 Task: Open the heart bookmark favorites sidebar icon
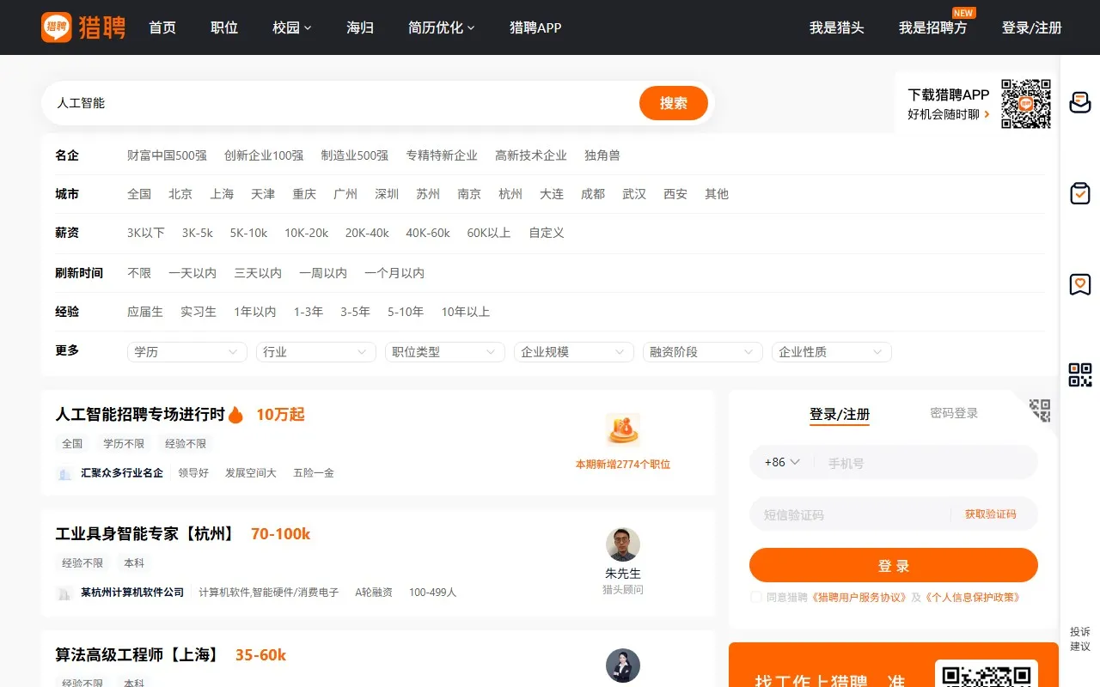coord(1079,284)
